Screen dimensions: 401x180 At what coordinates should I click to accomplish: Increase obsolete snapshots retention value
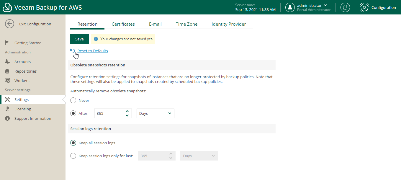[x=127, y=111]
